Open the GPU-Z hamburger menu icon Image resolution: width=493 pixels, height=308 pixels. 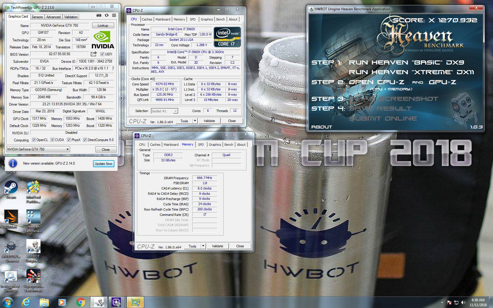click(x=114, y=15)
